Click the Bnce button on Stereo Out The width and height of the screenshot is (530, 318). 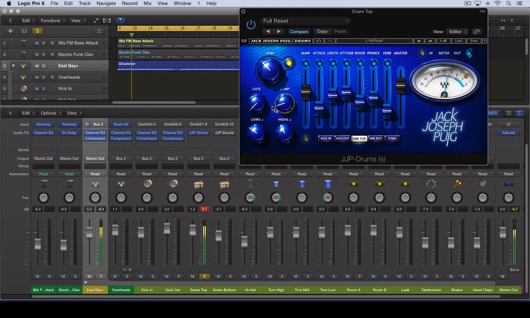pyautogui.click(x=514, y=270)
